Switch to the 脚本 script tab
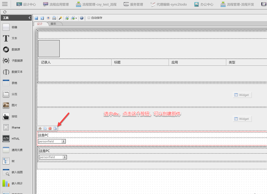This screenshot has width=267, height=194. pos(53,24)
